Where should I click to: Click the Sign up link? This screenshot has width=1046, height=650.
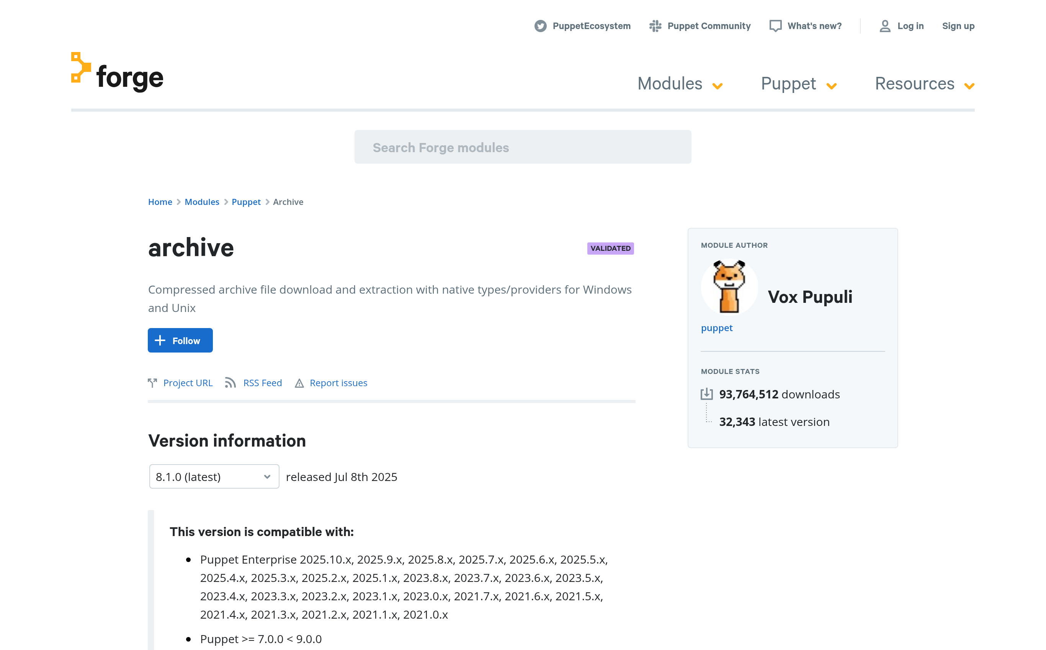pos(958,26)
